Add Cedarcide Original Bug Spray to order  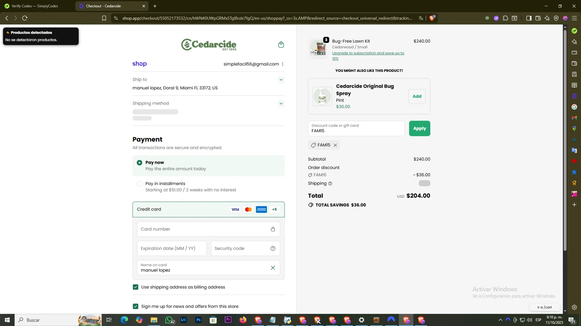[417, 96]
